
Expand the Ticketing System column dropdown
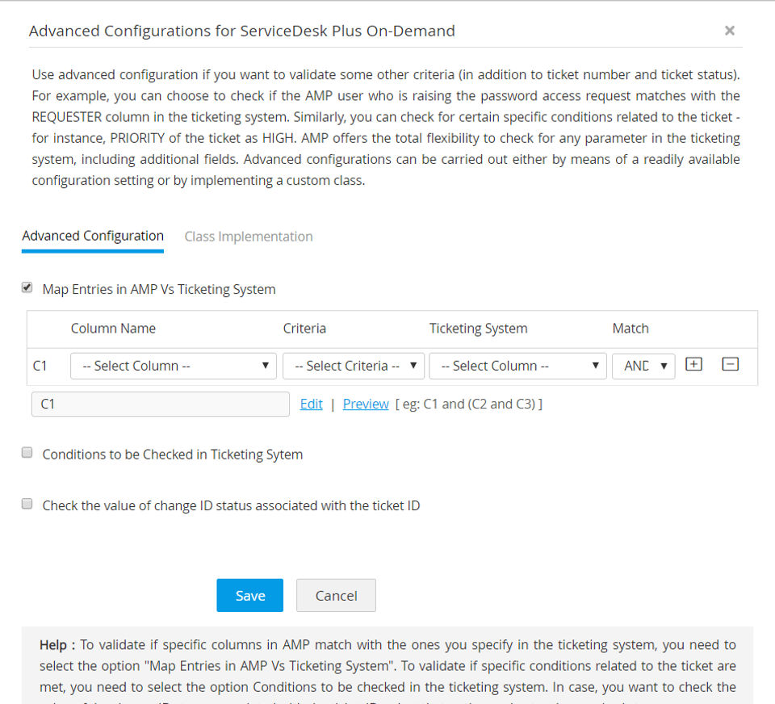click(517, 366)
